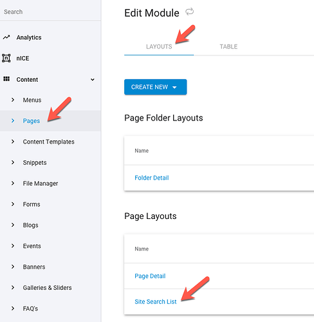
Task: Click the Analytics trend line icon
Action: point(6,37)
